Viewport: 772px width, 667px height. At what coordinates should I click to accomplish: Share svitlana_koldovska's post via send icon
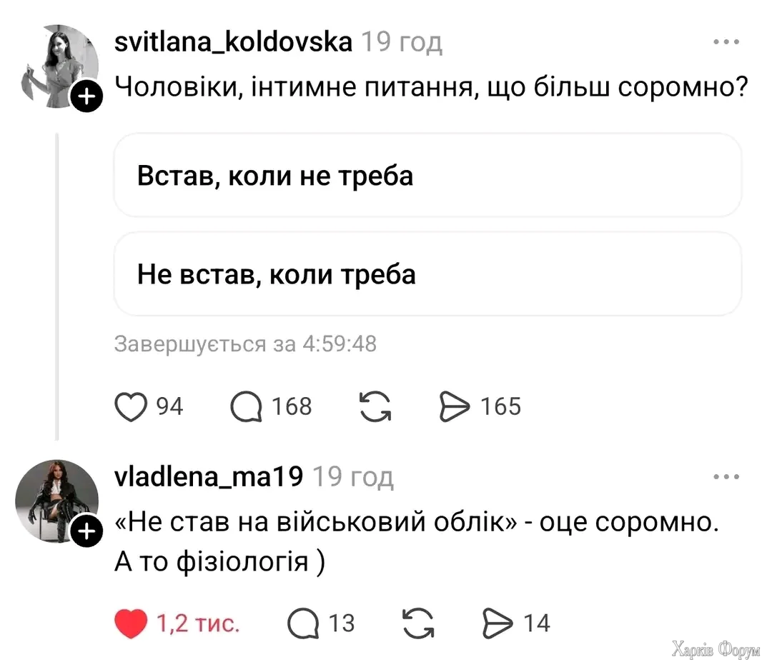tap(453, 406)
